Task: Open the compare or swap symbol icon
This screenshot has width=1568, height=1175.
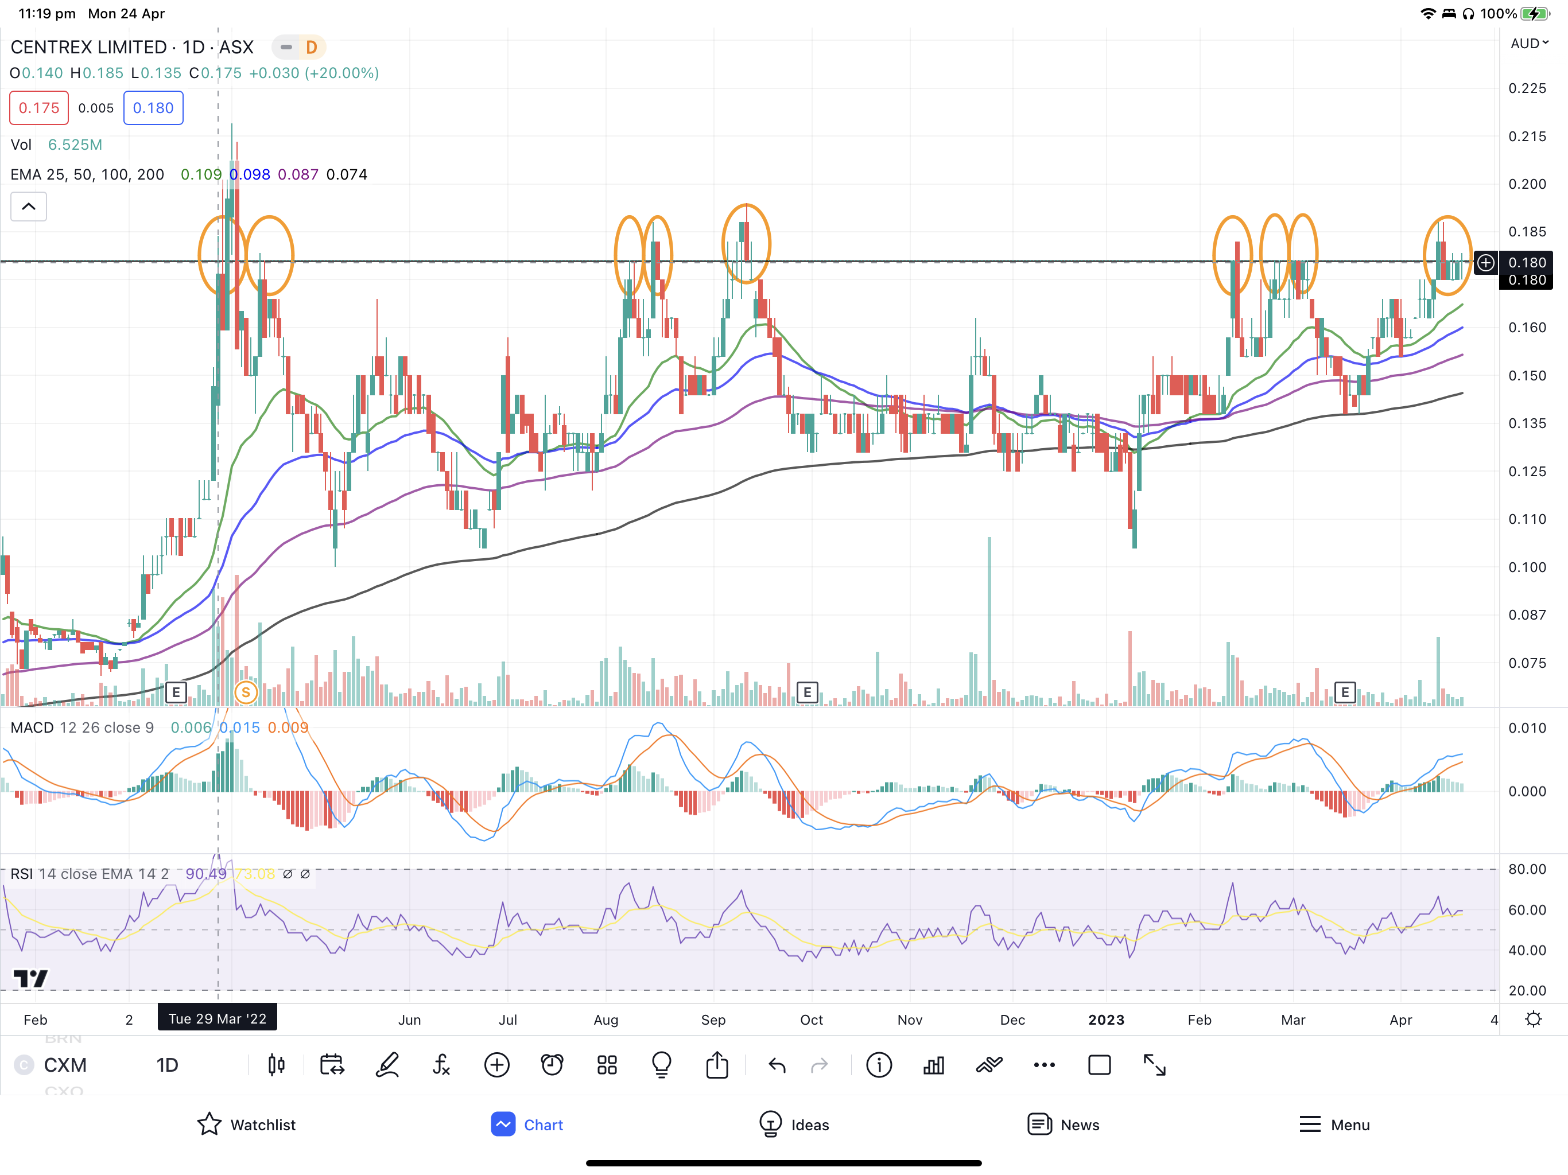Action: [332, 1065]
